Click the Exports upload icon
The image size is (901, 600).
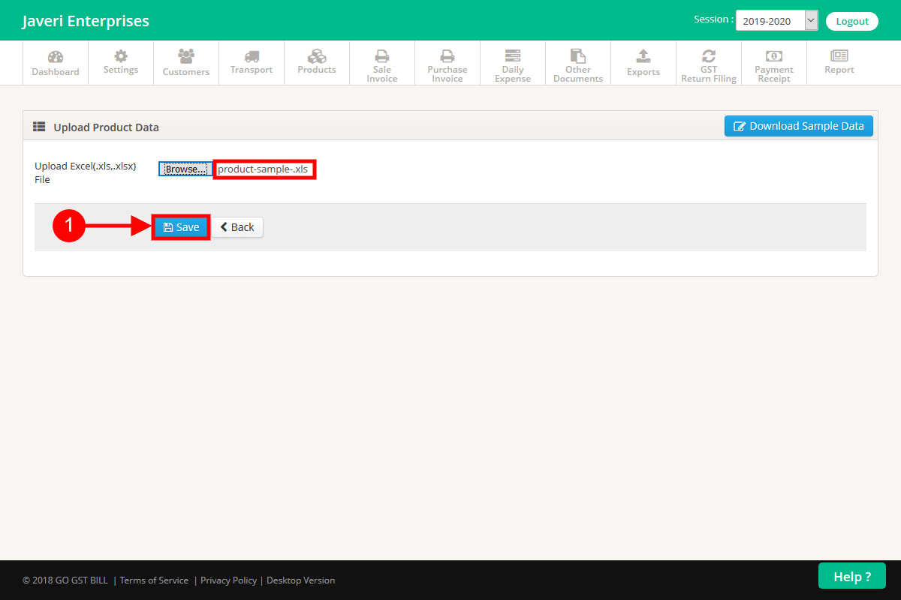643,56
